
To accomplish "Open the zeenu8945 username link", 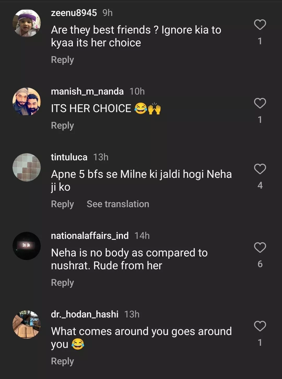I will click(74, 13).
